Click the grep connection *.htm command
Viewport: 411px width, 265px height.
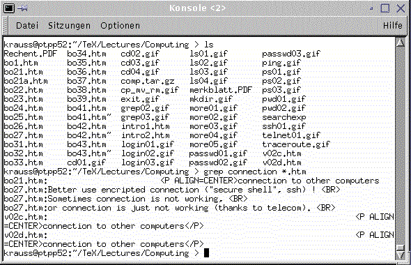[x=255, y=172]
